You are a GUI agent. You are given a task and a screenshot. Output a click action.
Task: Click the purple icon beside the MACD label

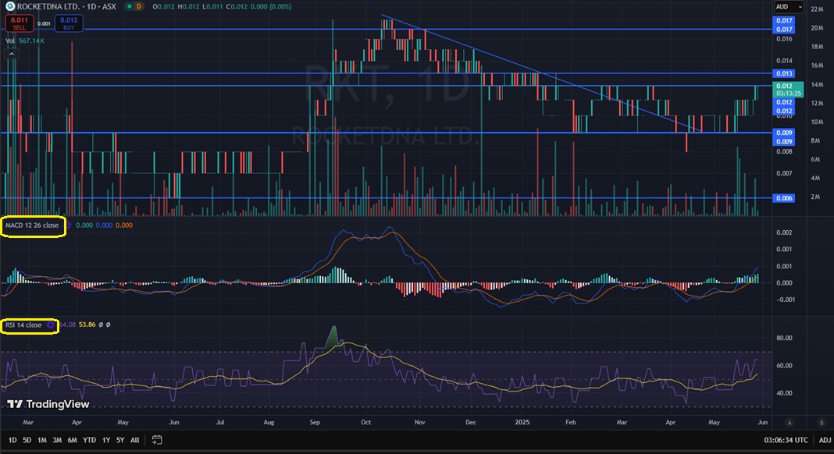point(68,225)
